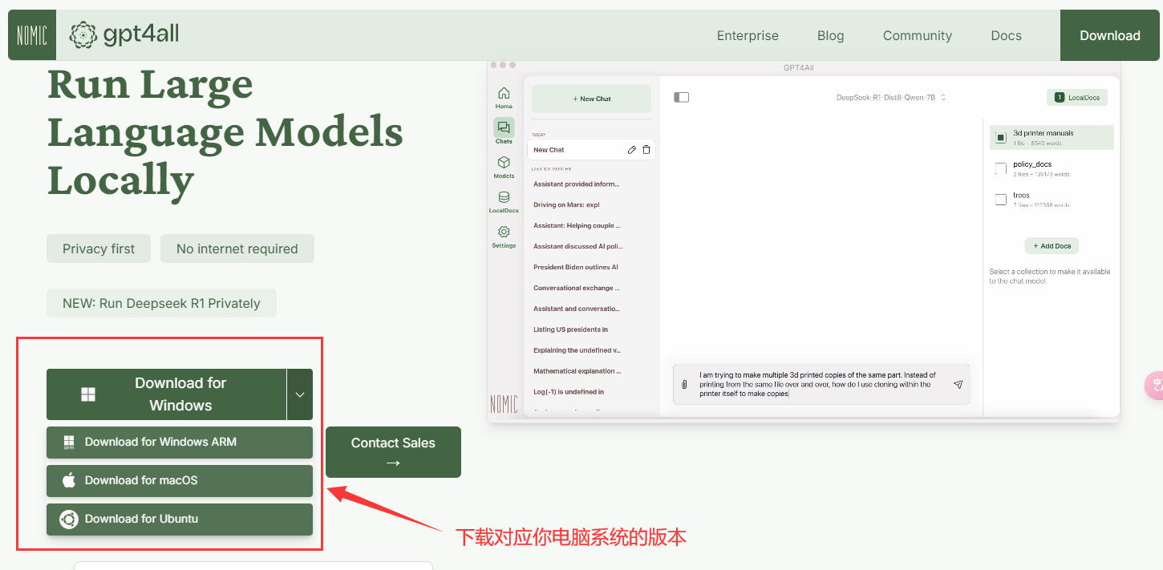Click Download for Ubuntu
The width and height of the screenshot is (1163, 570).
click(x=180, y=519)
